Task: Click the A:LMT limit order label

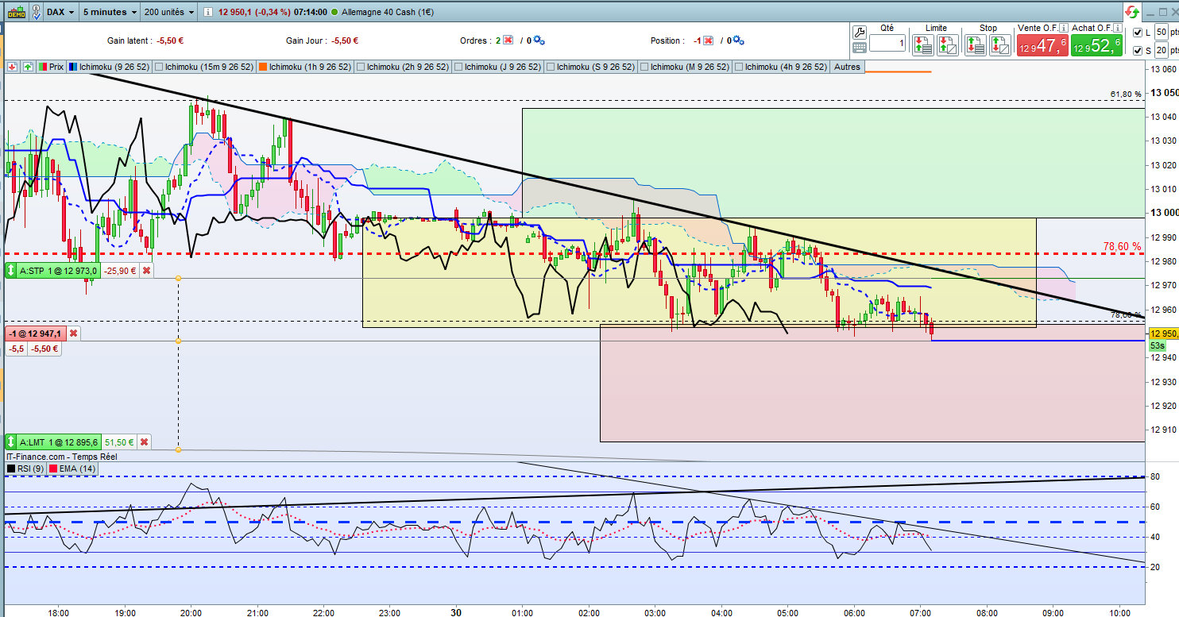Action: pos(59,442)
